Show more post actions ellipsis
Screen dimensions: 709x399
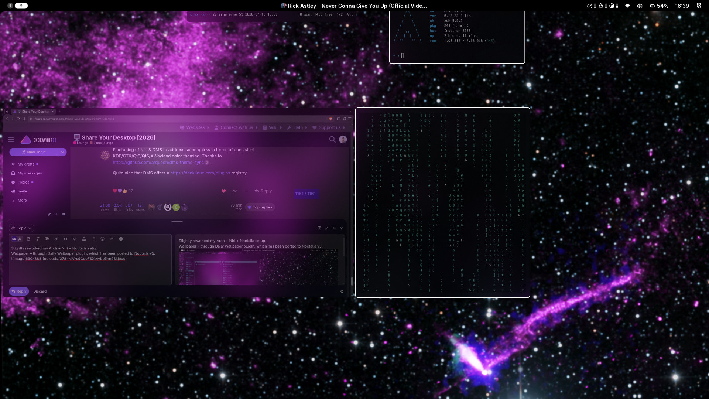[246, 191]
